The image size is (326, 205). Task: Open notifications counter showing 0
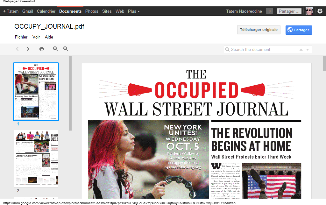[x=269, y=11]
